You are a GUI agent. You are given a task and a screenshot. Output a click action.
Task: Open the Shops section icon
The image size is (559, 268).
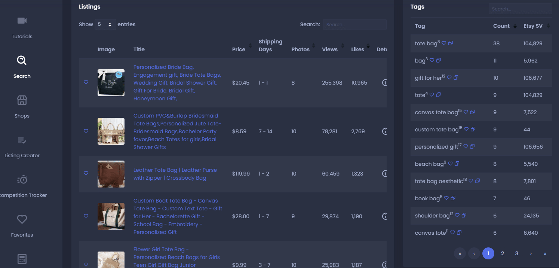[22, 100]
